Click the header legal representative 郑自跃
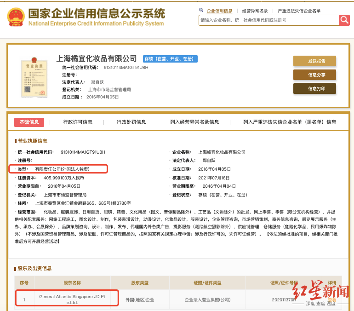 (x=97, y=82)
